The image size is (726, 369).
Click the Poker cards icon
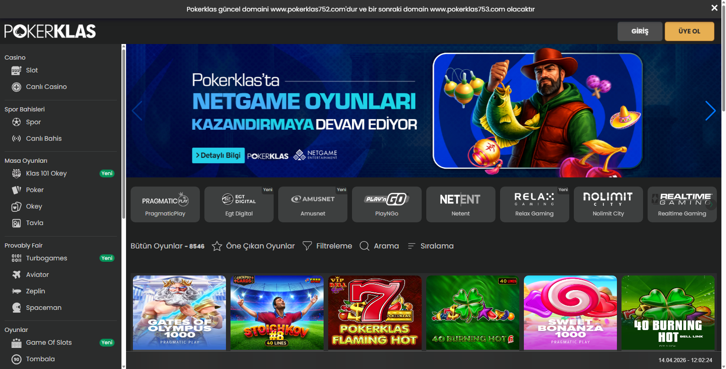[16, 190]
